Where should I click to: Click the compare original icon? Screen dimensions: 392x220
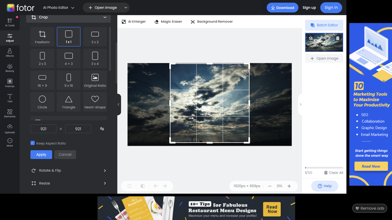click(x=142, y=186)
